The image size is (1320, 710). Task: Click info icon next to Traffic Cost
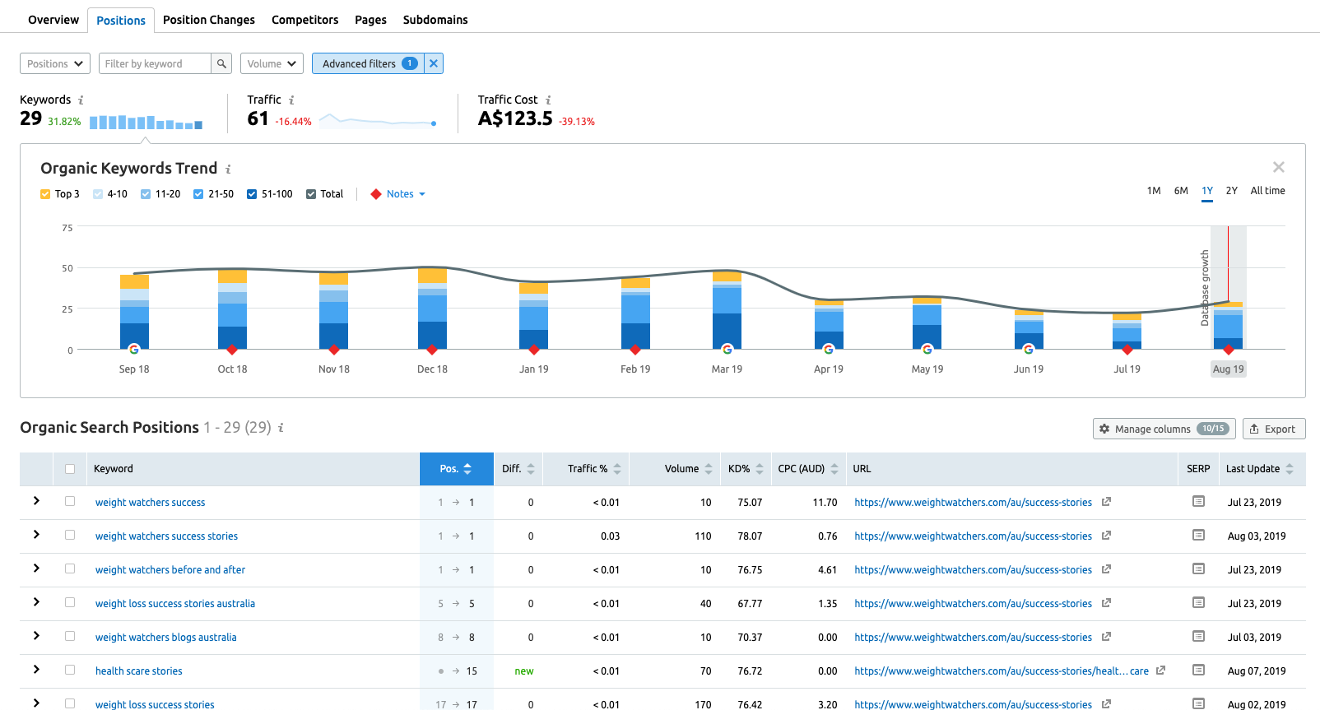click(x=548, y=100)
